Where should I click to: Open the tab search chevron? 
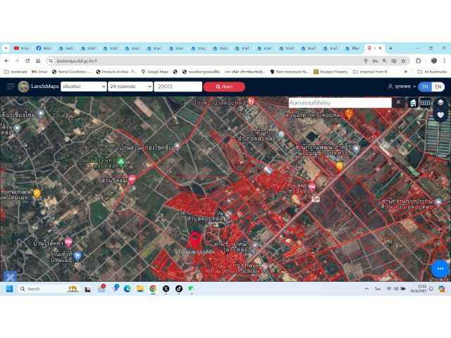point(6,48)
